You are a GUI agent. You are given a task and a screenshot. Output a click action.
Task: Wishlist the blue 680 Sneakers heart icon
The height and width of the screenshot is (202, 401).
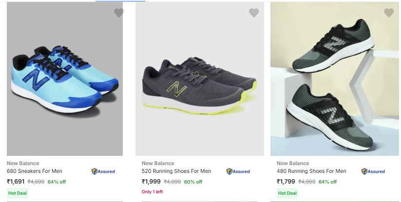(119, 13)
